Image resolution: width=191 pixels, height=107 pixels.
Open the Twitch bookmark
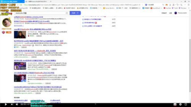tap(175, 8)
